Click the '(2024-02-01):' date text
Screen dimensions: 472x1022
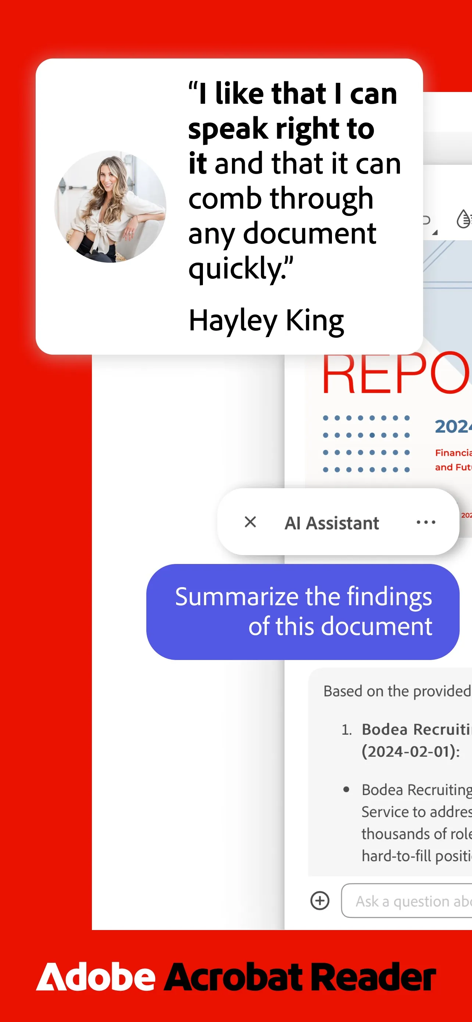411,752
